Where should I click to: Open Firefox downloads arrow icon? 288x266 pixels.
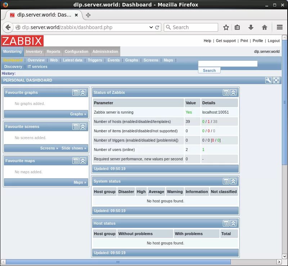(x=251, y=27)
